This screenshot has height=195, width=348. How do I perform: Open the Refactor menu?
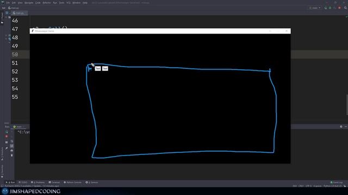47,3
